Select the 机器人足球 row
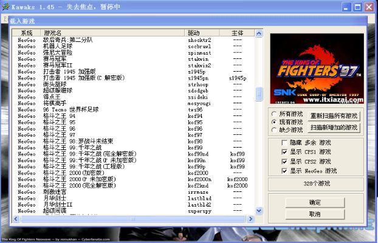 (x=133, y=46)
